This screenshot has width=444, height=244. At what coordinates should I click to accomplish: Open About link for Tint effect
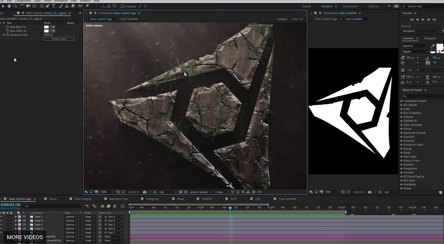click(x=71, y=23)
